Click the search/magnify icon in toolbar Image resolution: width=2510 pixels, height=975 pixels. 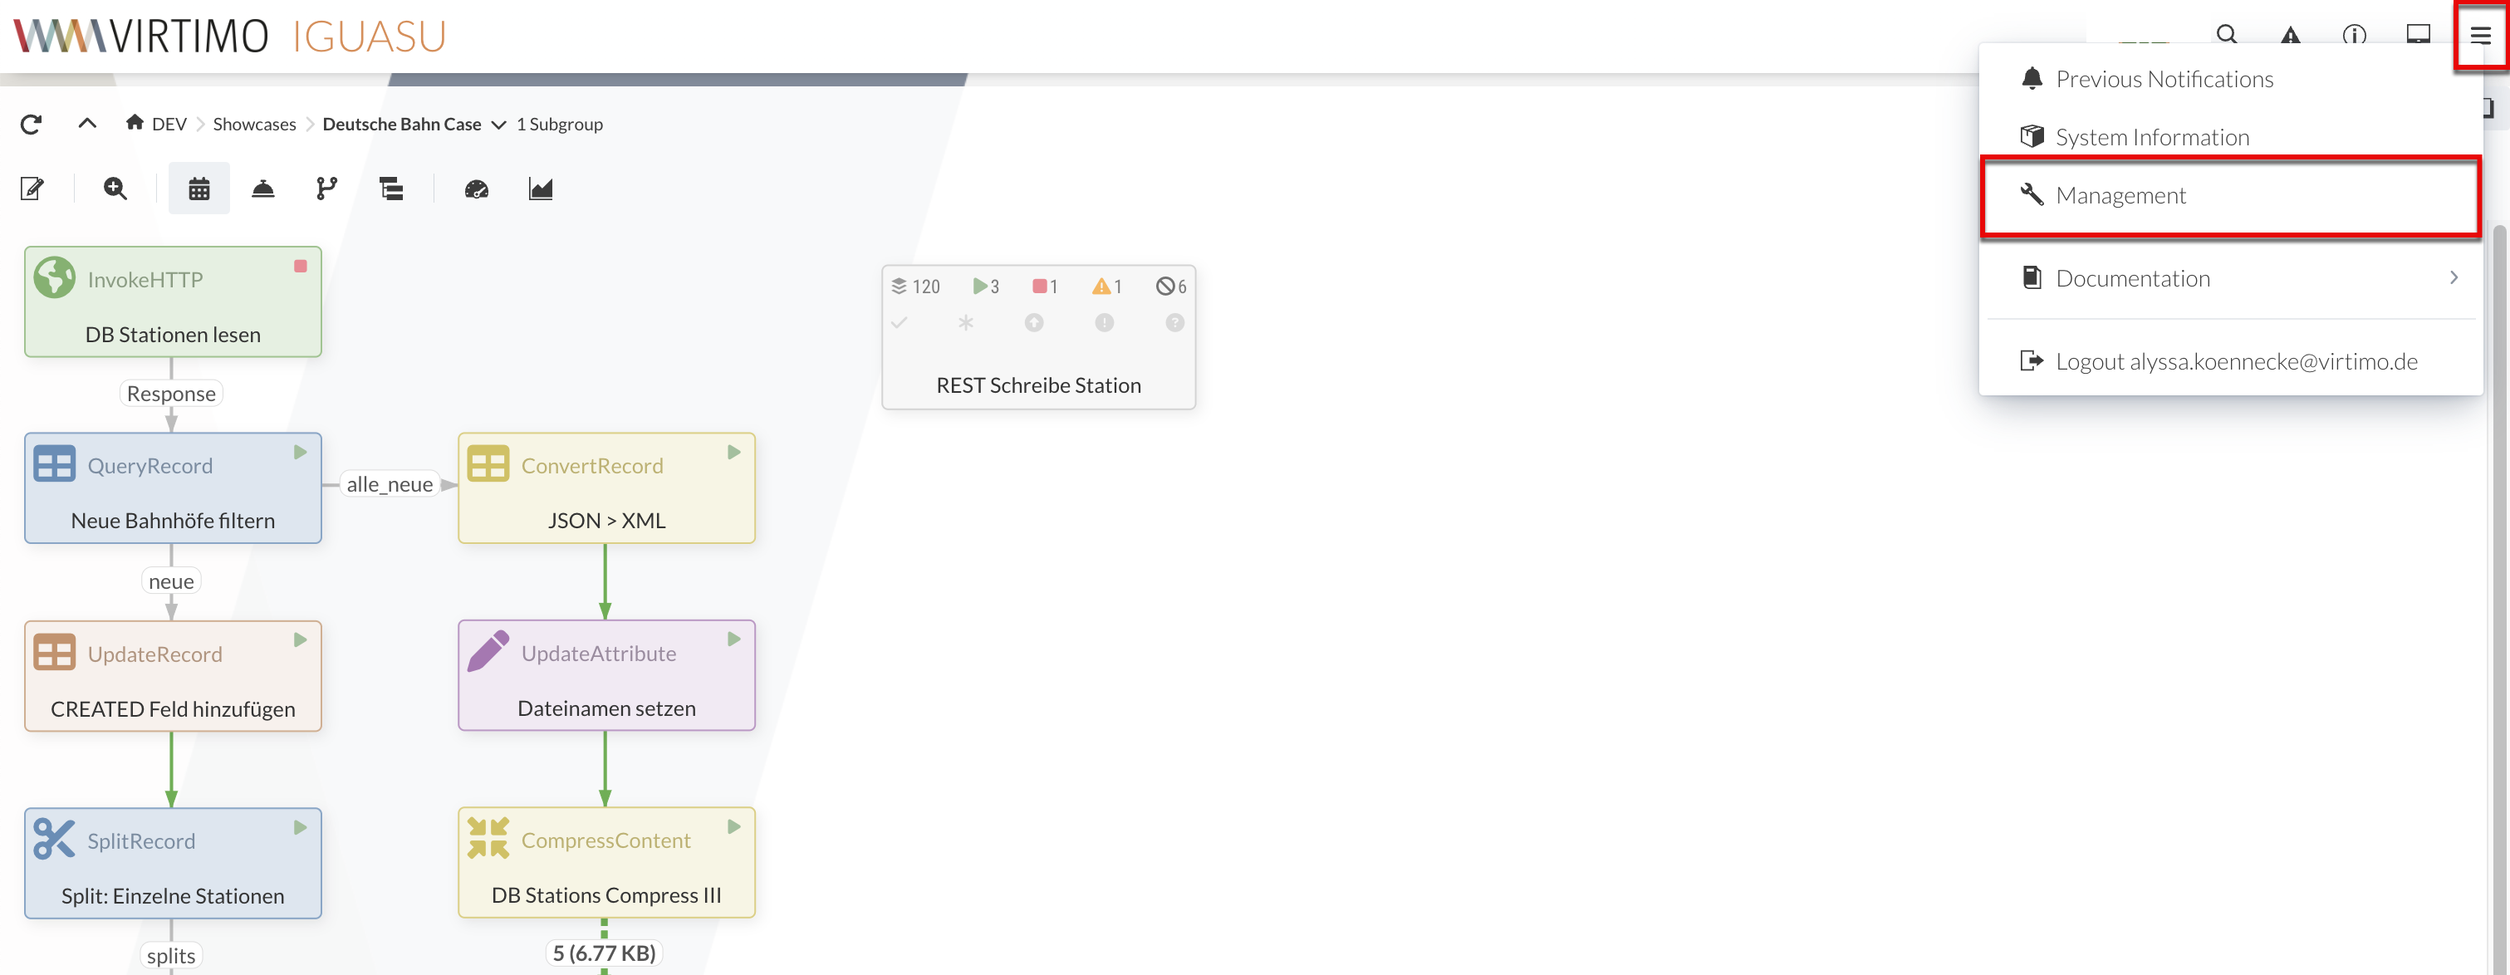[x=114, y=189]
